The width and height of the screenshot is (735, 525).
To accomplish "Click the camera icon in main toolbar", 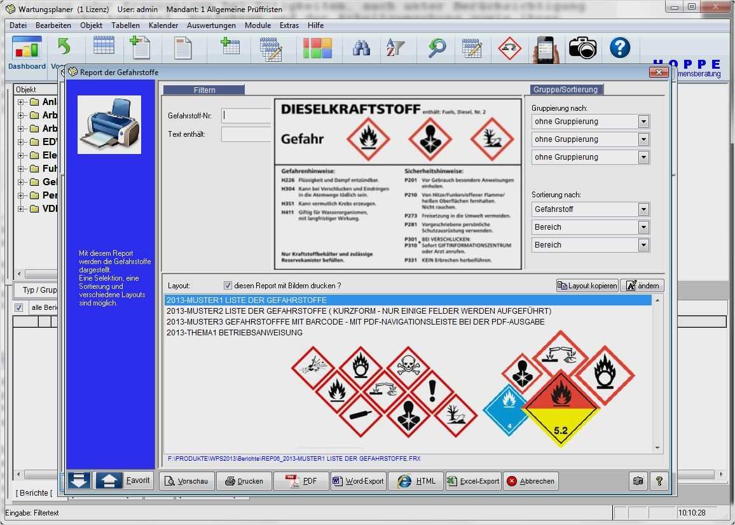I will 582,48.
